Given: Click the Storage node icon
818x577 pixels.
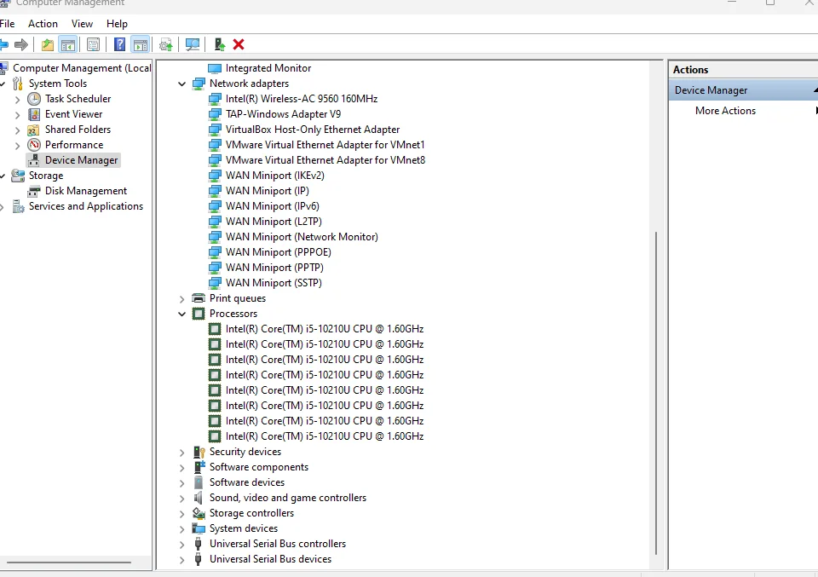Looking at the screenshot, I should tap(18, 176).
